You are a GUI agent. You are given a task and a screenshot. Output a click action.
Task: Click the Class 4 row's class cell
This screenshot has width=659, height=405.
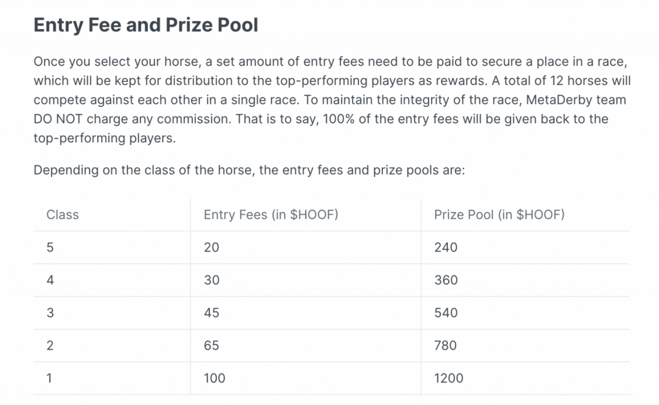click(x=50, y=280)
